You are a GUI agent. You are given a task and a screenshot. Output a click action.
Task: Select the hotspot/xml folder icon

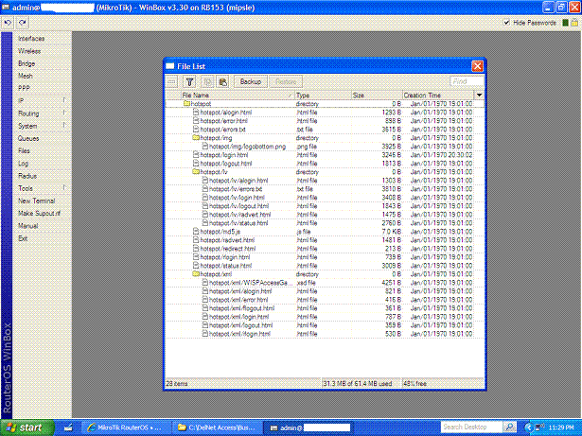tap(196, 274)
